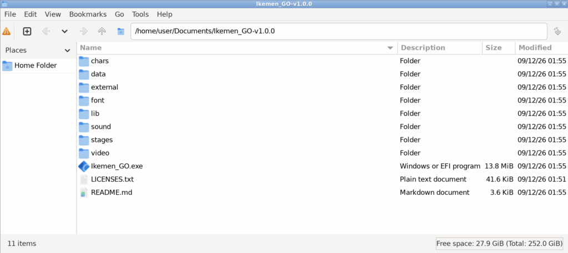Click the 'Plain text document' description
Screen dimensions: 568x253
coord(433,179)
